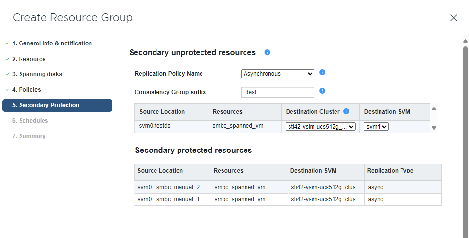
Task: Expand Destination Cluster dropdown for svm0:testds
Action: coord(320,127)
